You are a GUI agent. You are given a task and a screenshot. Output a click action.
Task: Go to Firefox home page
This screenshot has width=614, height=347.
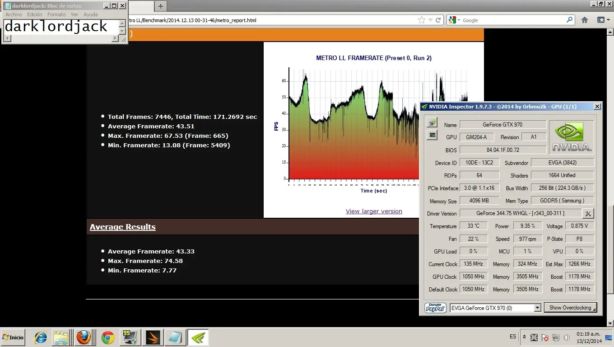(585, 20)
